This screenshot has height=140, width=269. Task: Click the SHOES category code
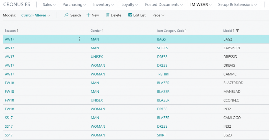162,48
